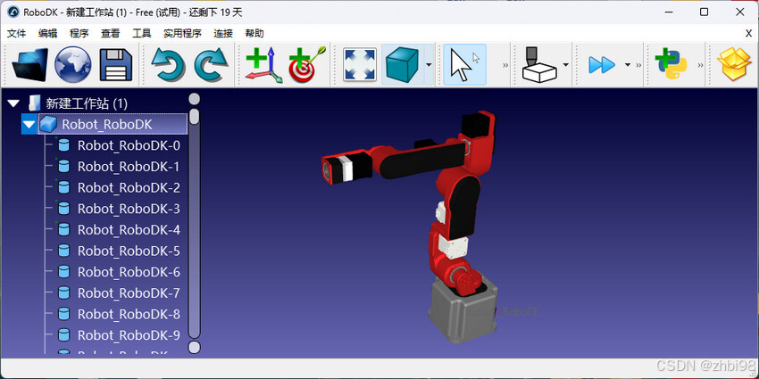The image size is (759, 379).
Task: Collapse the Robot_RoboDK tree node
Action: coord(29,125)
